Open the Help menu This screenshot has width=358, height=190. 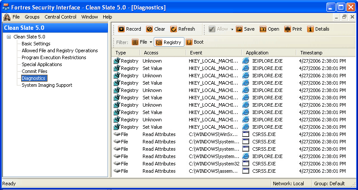point(107,17)
